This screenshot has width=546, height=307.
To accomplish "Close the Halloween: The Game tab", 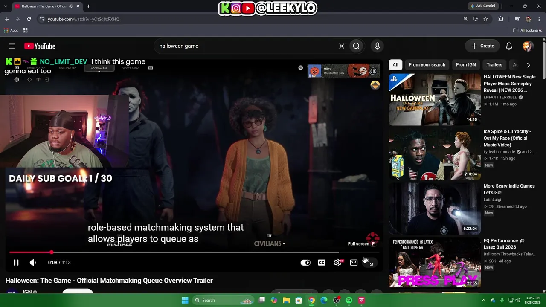I will click(x=78, y=6).
